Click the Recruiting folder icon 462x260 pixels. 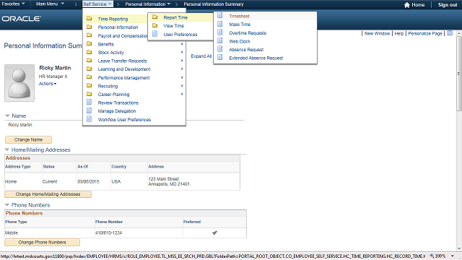(89, 86)
